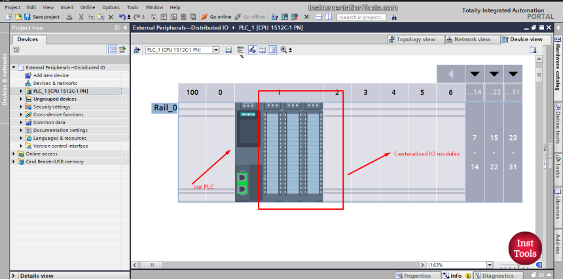The image size is (563, 279).
Task: Open the Online menu
Action: pos(87,7)
